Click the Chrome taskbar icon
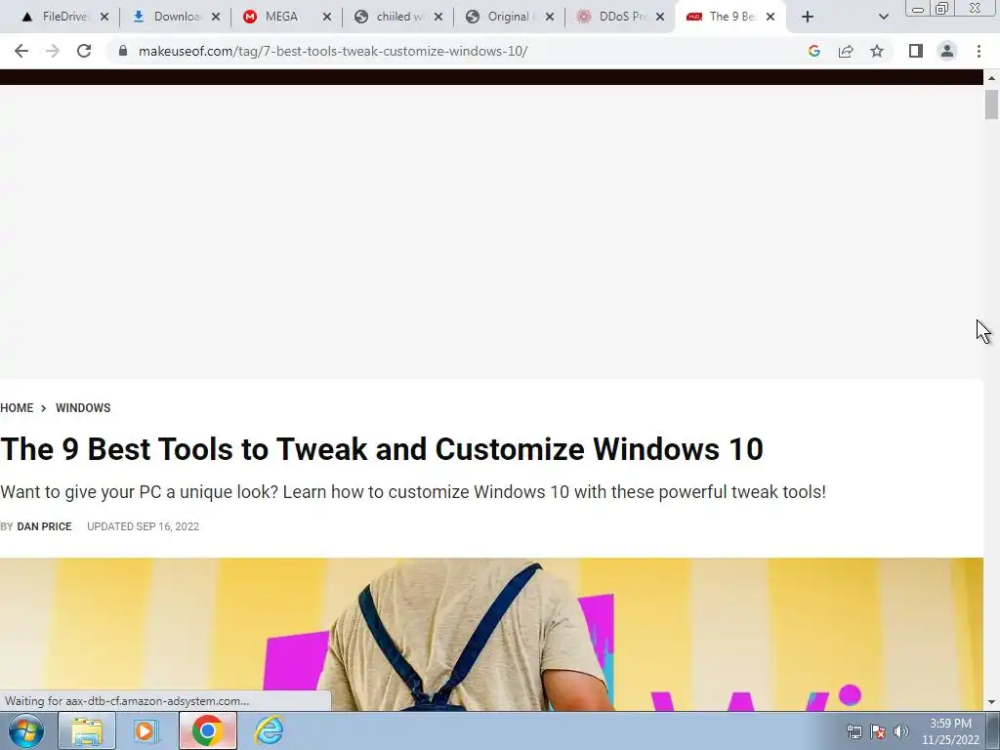Screen dimensions: 1000x750 207,730
